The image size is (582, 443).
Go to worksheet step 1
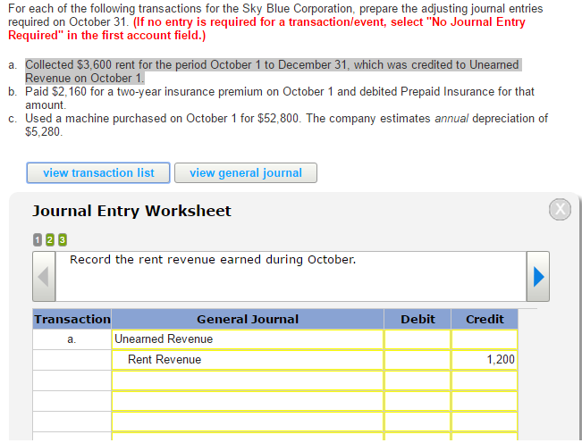[x=38, y=240]
